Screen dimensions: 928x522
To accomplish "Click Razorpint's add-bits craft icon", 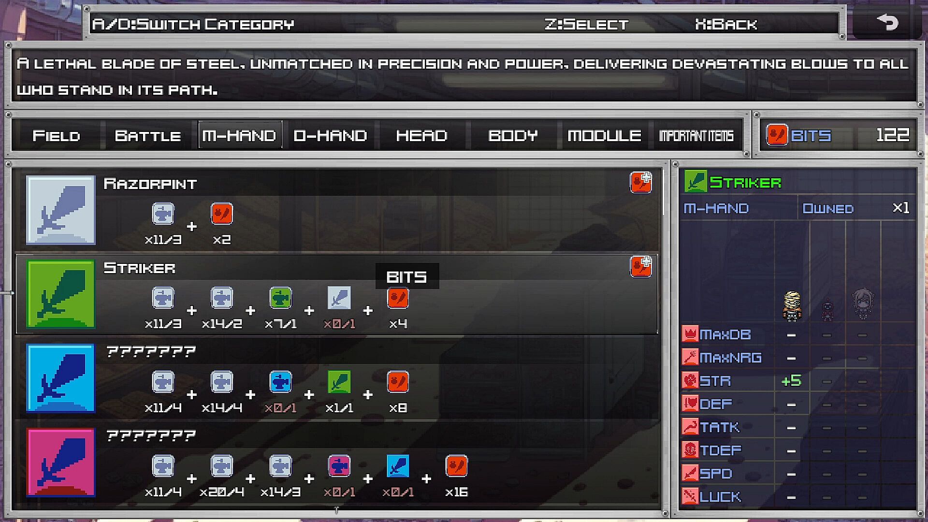I will pyautogui.click(x=641, y=183).
